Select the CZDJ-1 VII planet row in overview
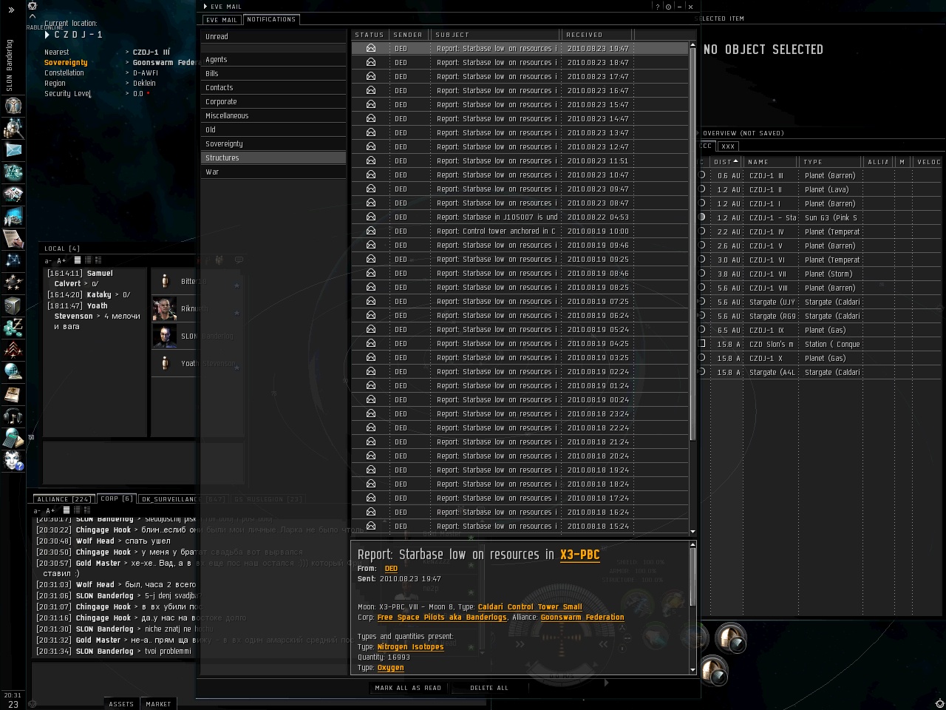The width and height of the screenshot is (946, 710). 820,274
